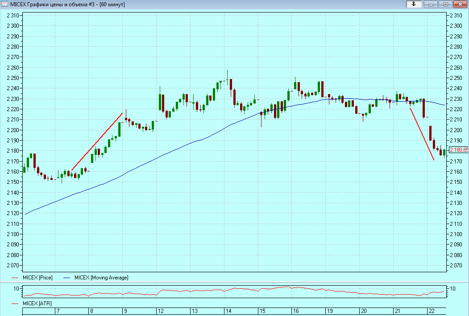Click the MICEX [Moving Average] legend label

pyautogui.click(x=101, y=278)
